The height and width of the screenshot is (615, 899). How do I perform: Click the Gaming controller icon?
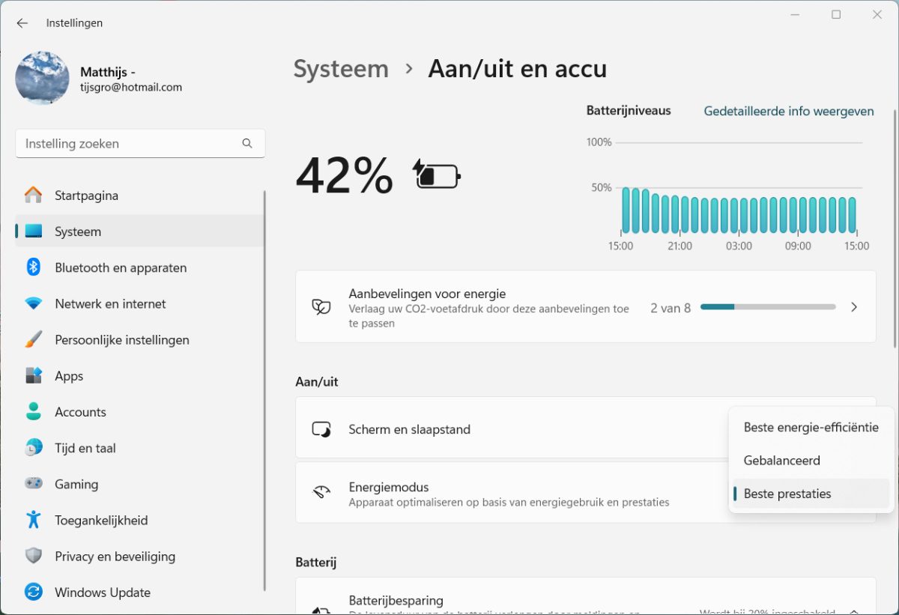pyautogui.click(x=34, y=484)
